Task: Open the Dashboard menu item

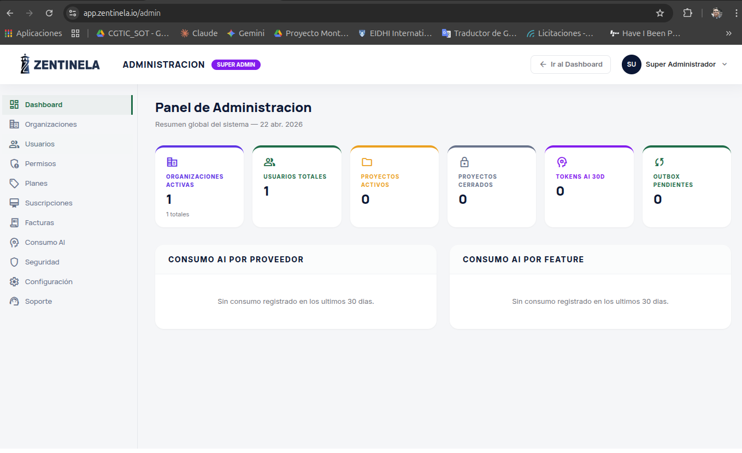Action: click(67, 104)
